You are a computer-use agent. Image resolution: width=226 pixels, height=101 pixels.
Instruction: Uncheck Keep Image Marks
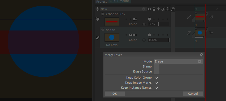click(157, 83)
